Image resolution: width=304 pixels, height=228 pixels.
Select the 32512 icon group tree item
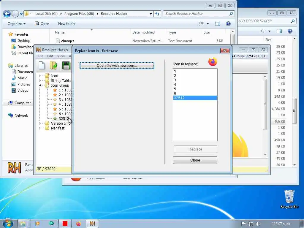click(x=62, y=119)
